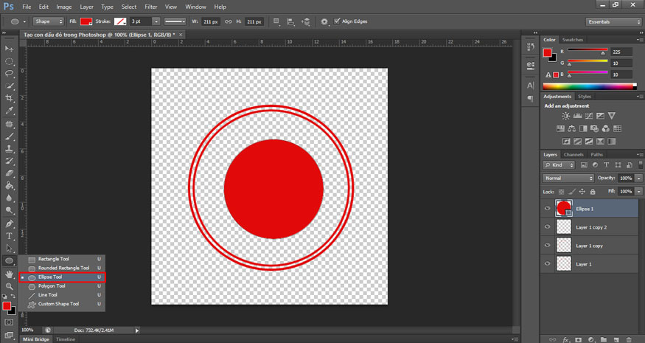Select the Pen tool

pos(9,224)
